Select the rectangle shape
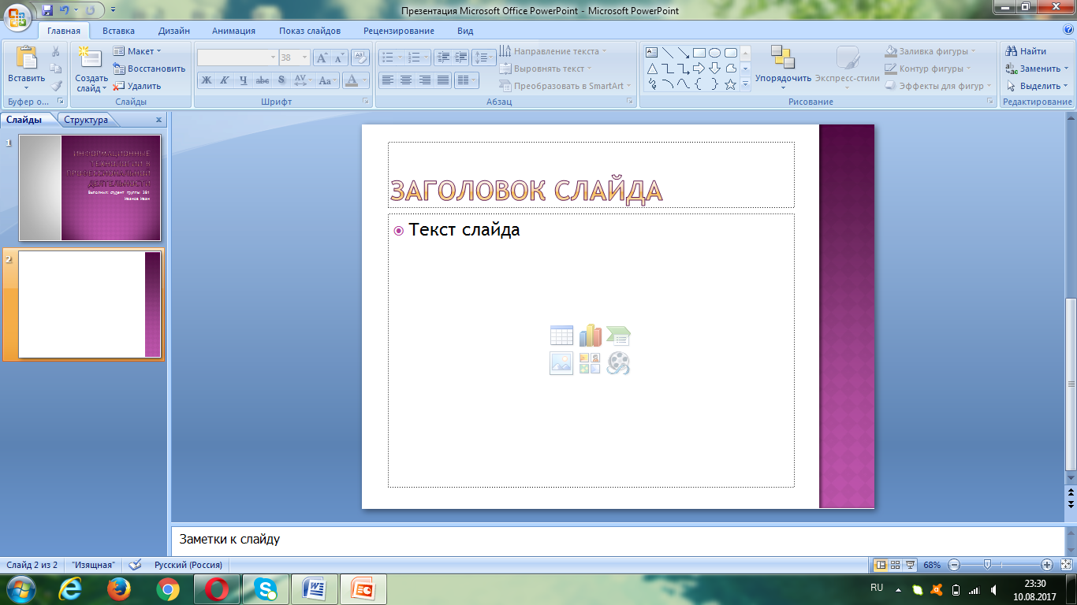 [699, 53]
